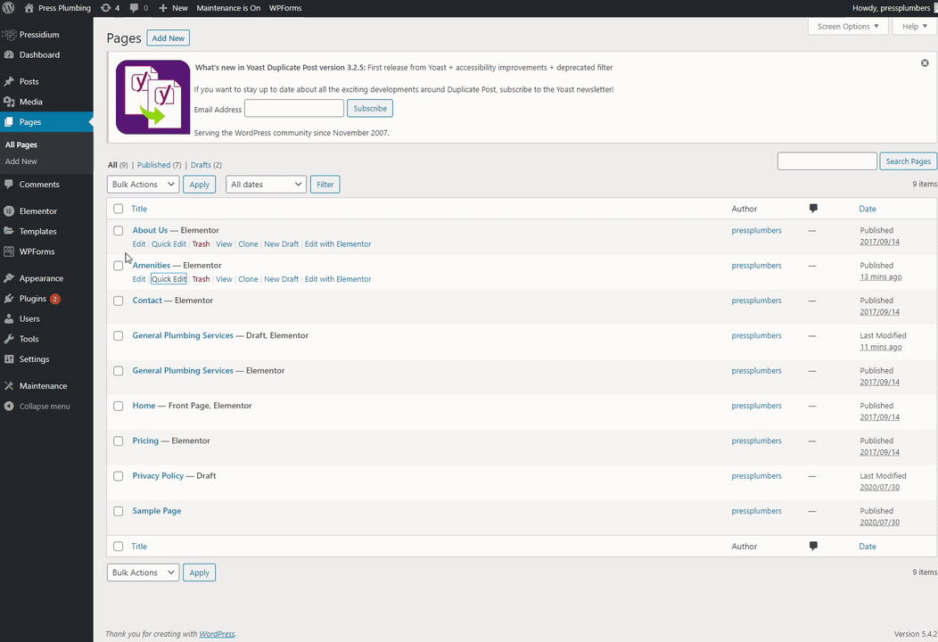Viewport: 938px width, 642px height.
Task: Click the Elementor icon in sidebar
Action: [x=9, y=211]
